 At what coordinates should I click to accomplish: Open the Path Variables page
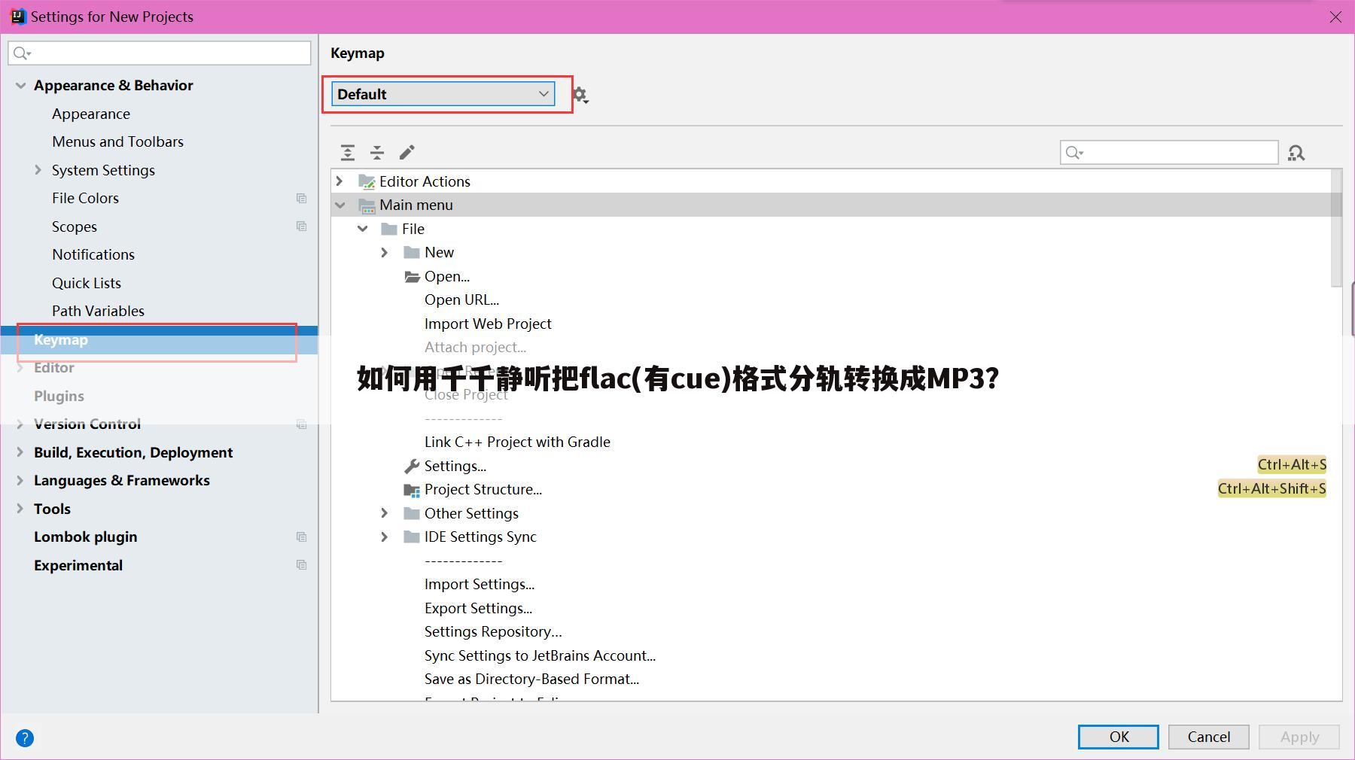(x=98, y=311)
